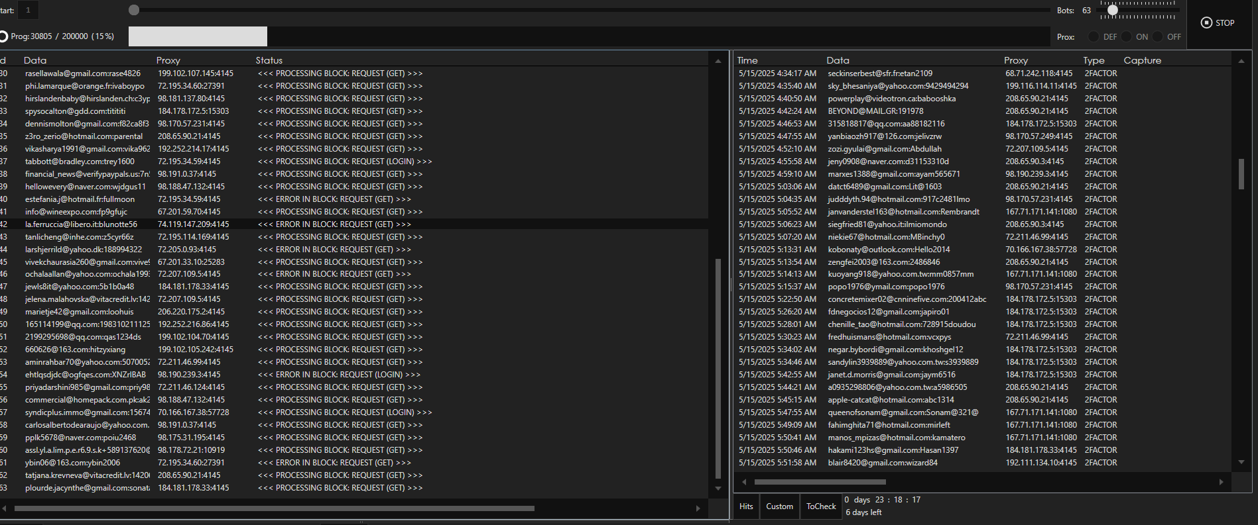Click the hits list scroll up arrow
This screenshot has width=1258, height=525.
pyautogui.click(x=1241, y=61)
